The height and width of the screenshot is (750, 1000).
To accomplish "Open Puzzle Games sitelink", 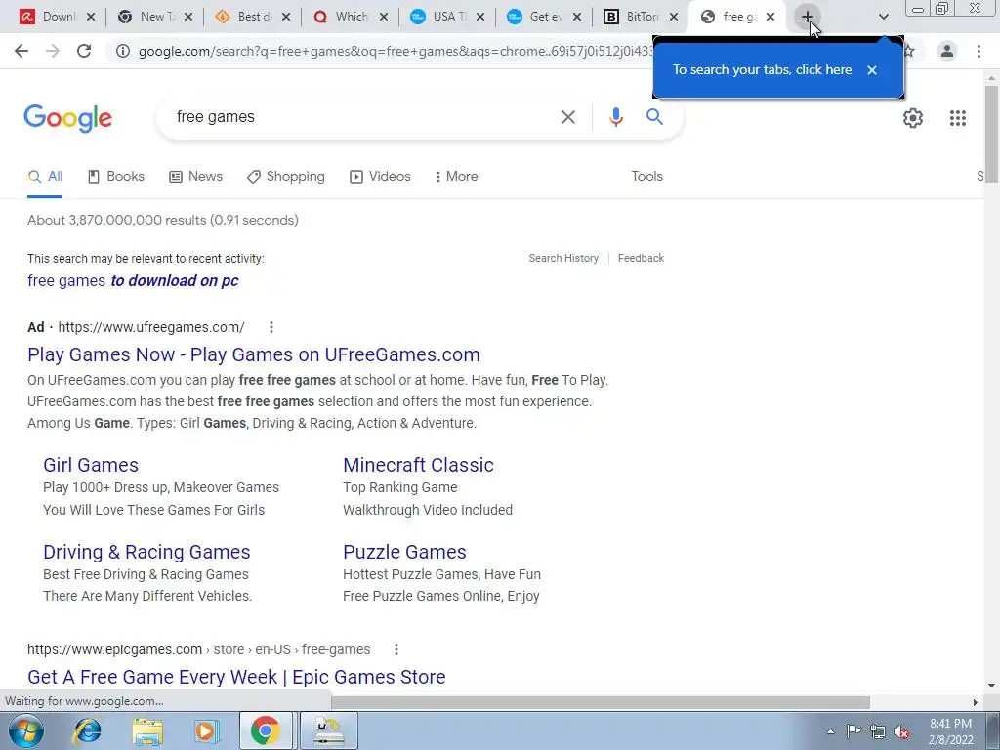I will pyautogui.click(x=404, y=552).
